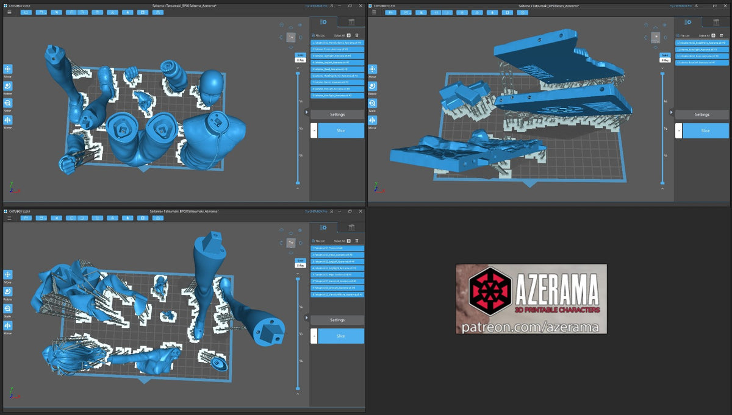Image resolution: width=732 pixels, height=415 pixels.
Task: Collapse the right panel arrow in Tatsumaki window
Action: [307, 318]
